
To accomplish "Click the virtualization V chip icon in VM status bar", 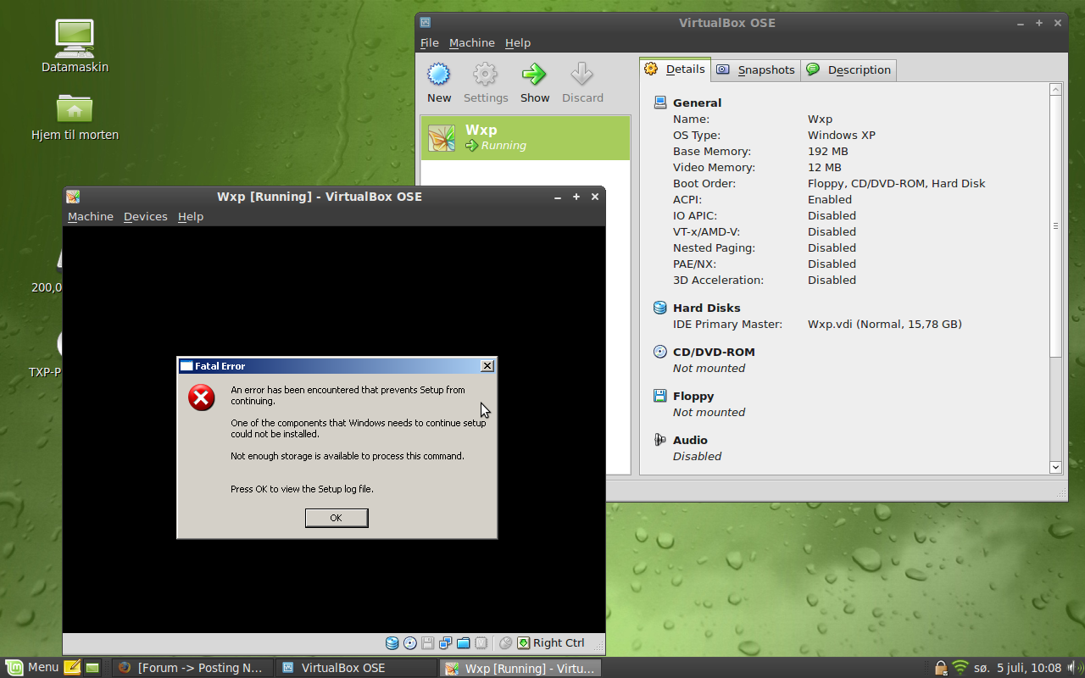I will [481, 643].
